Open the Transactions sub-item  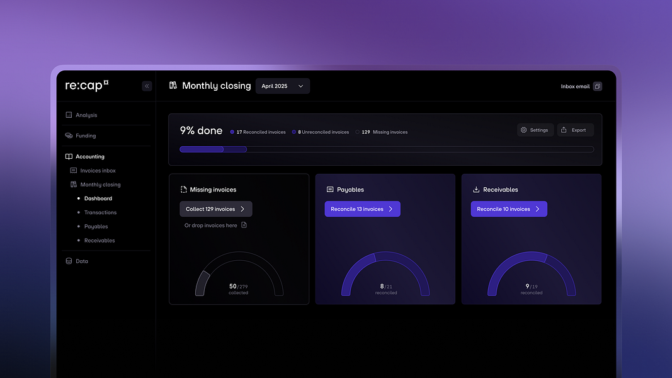point(100,212)
